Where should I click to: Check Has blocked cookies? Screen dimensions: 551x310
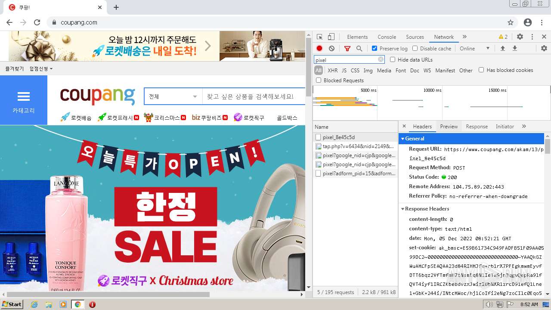coord(481,70)
